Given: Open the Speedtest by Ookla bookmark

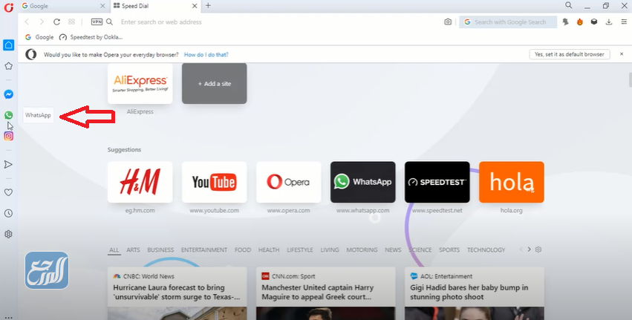Looking at the screenshot, I should click(91, 37).
